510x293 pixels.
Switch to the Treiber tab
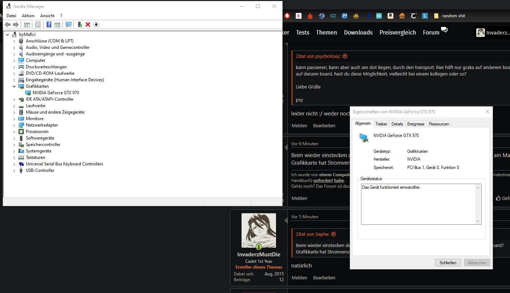[381, 124]
